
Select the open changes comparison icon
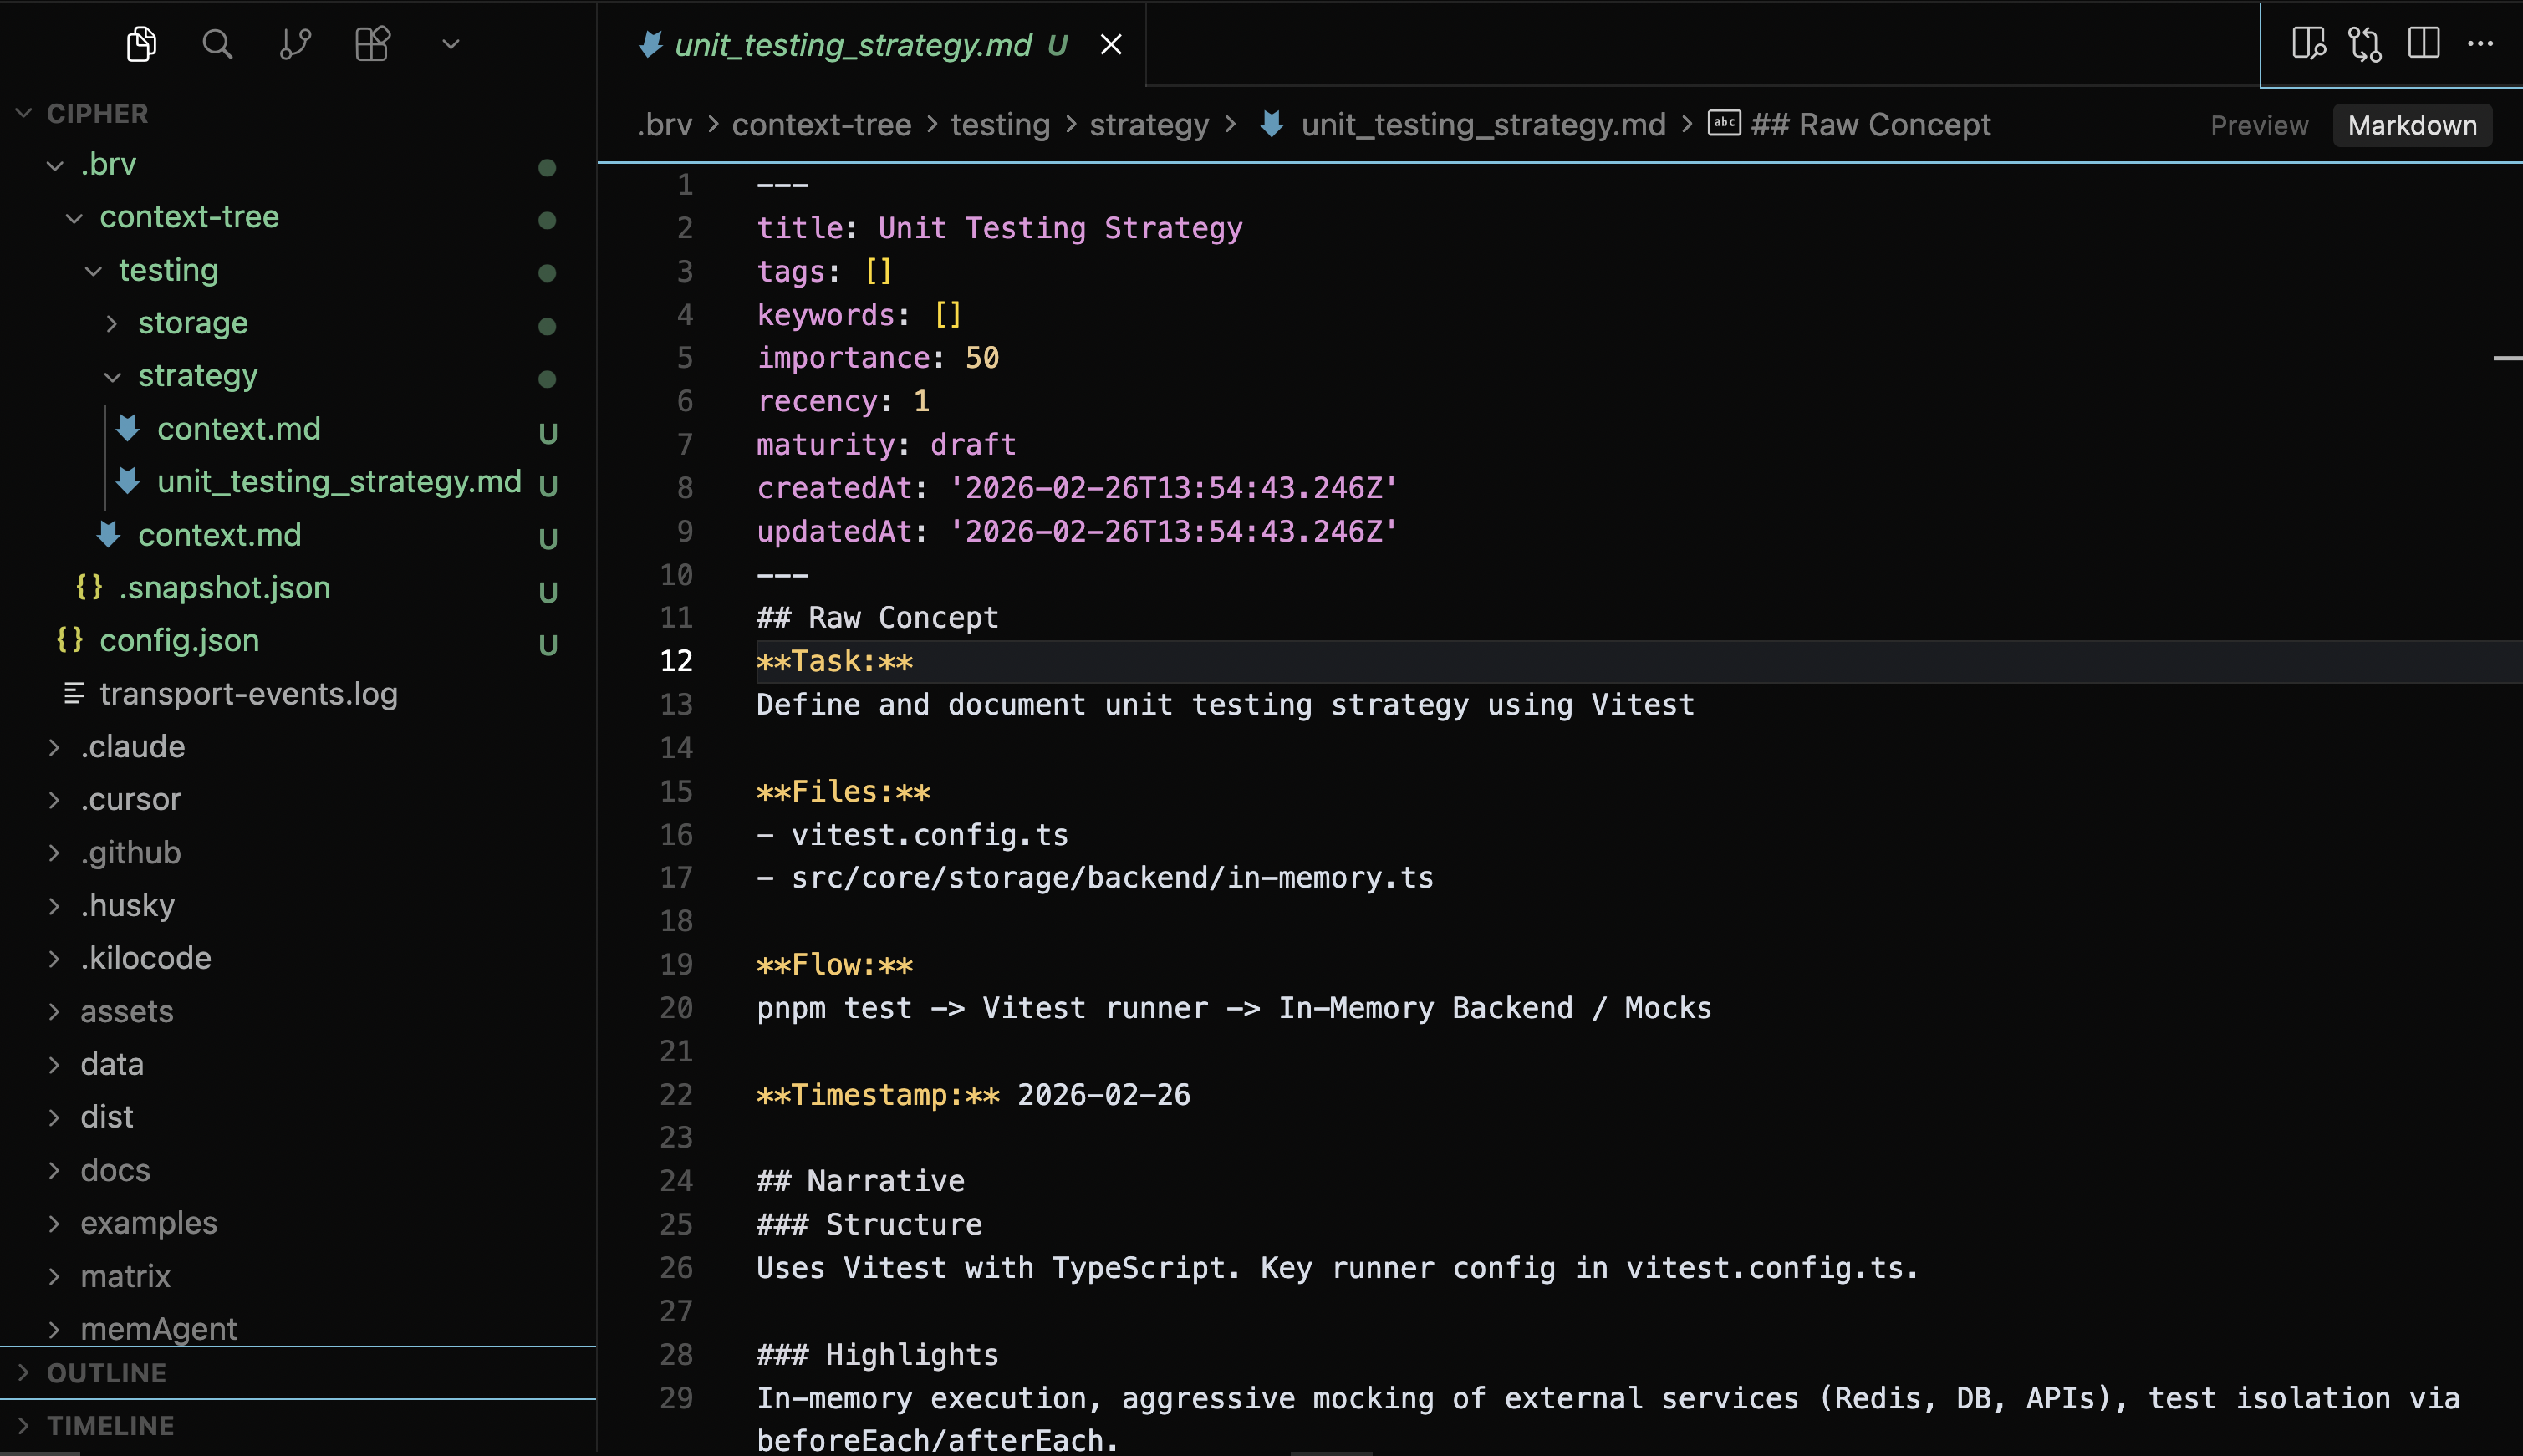[2365, 43]
